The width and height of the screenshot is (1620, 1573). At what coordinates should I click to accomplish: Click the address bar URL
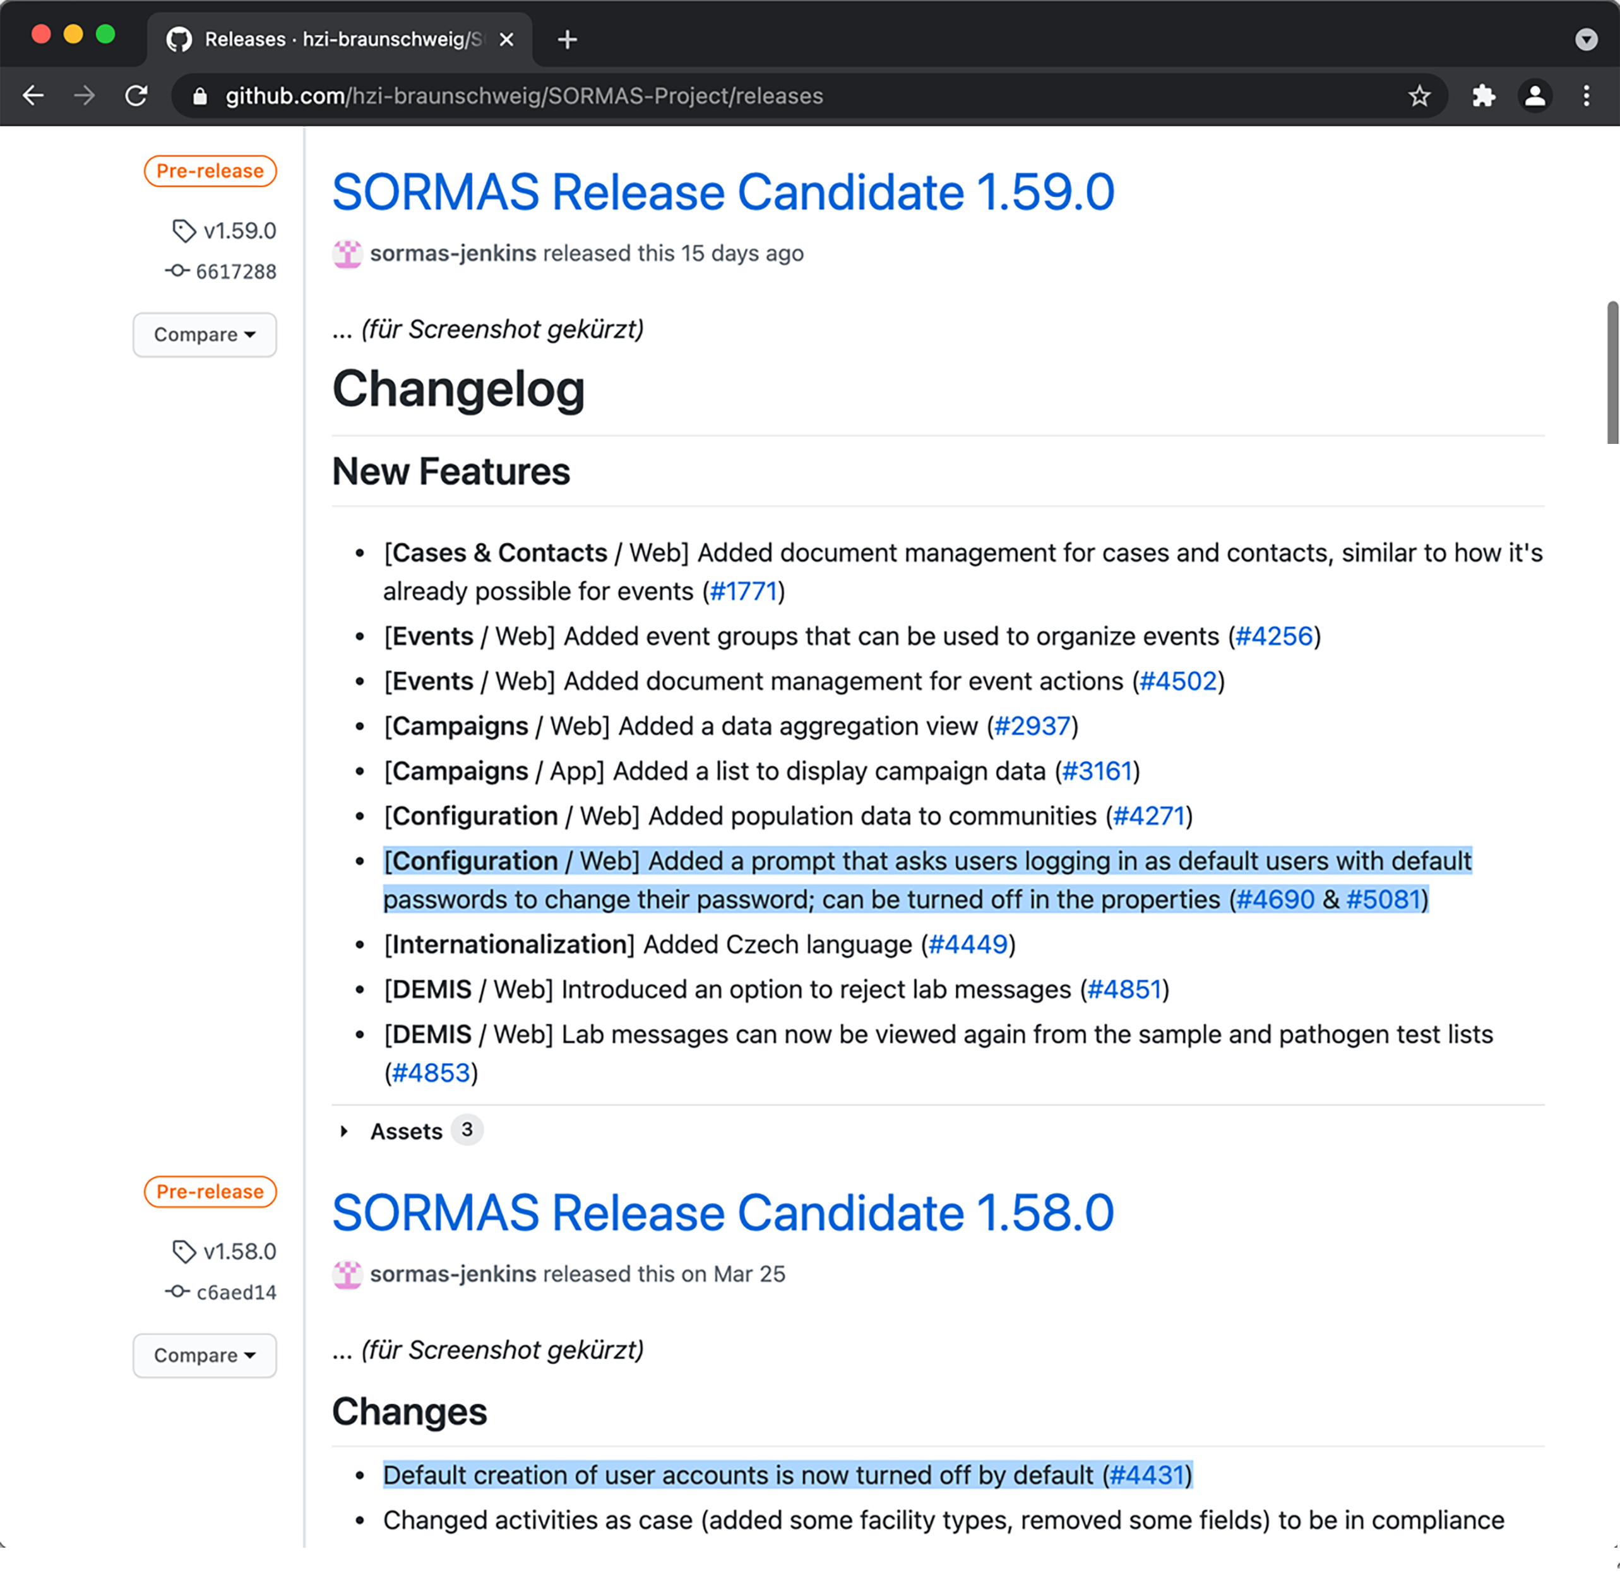[524, 96]
